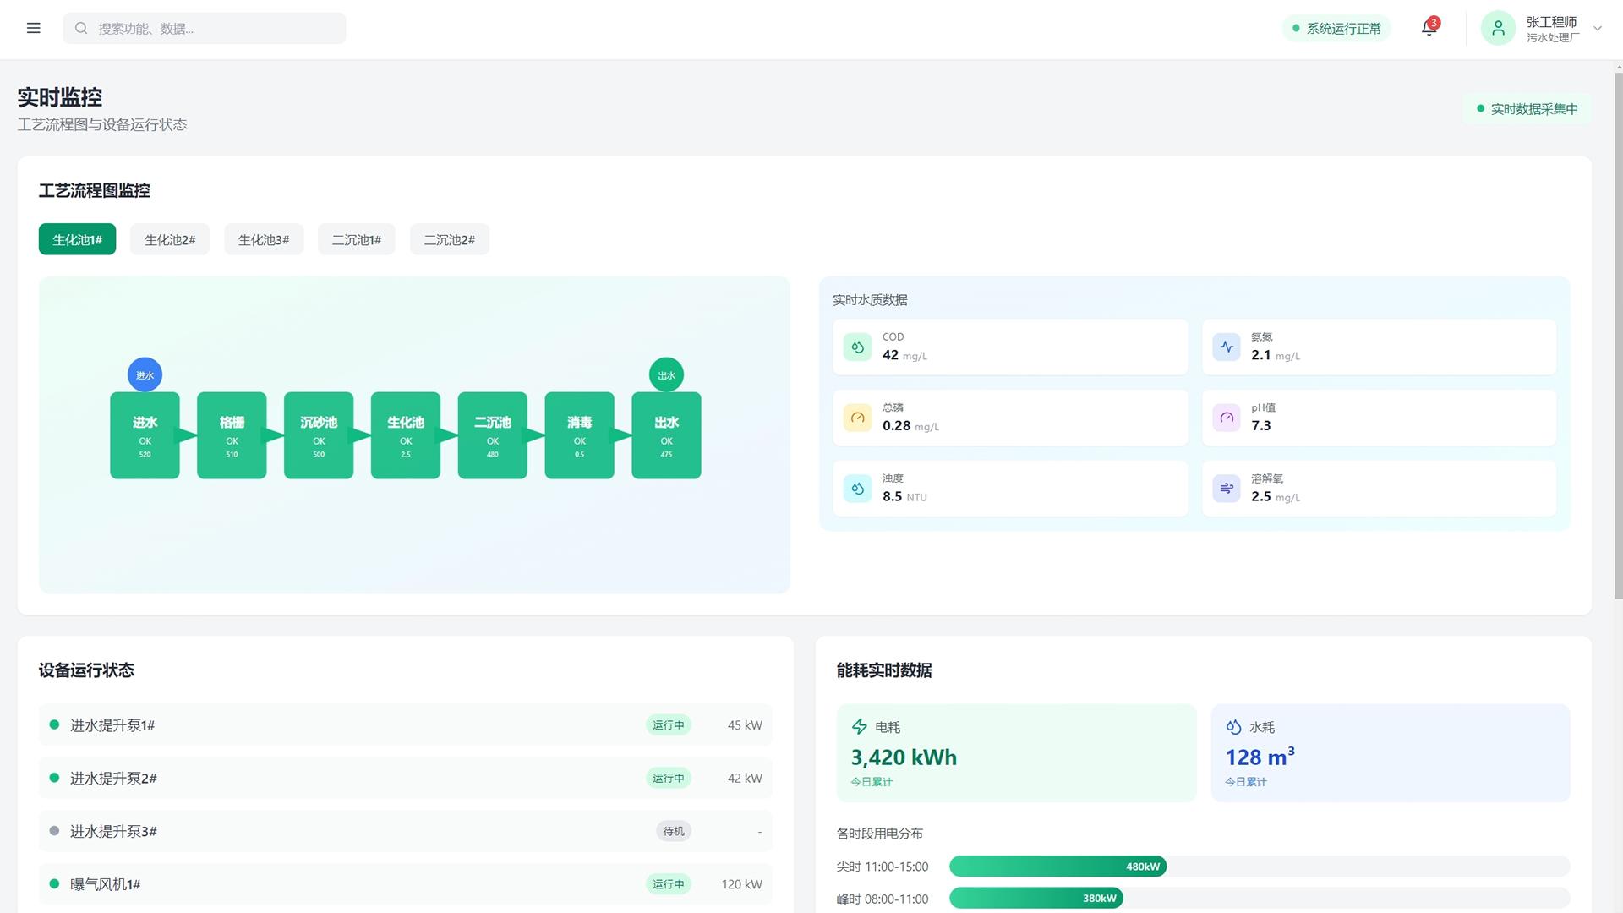This screenshot has height=913, width=1623.
Task: Click the COD water droplet icon
Action: [857, 347]
